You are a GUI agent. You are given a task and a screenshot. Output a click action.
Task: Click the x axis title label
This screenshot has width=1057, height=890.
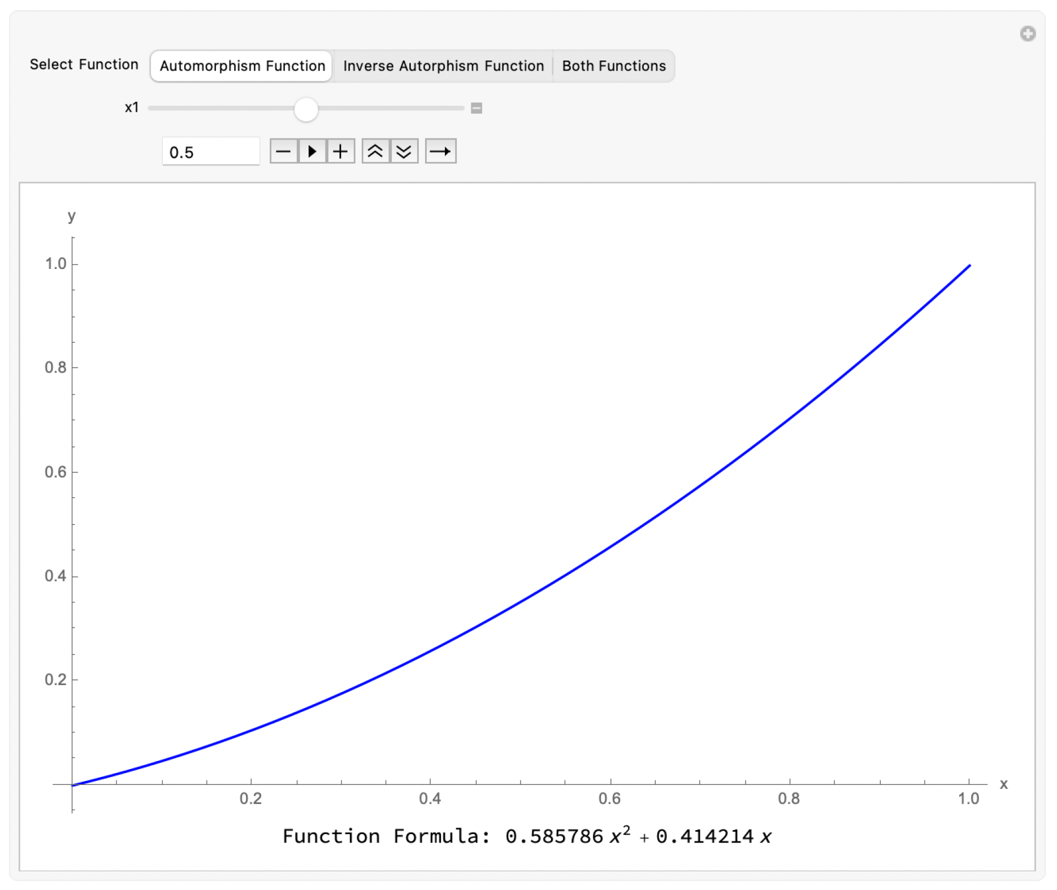(1004, 784)
